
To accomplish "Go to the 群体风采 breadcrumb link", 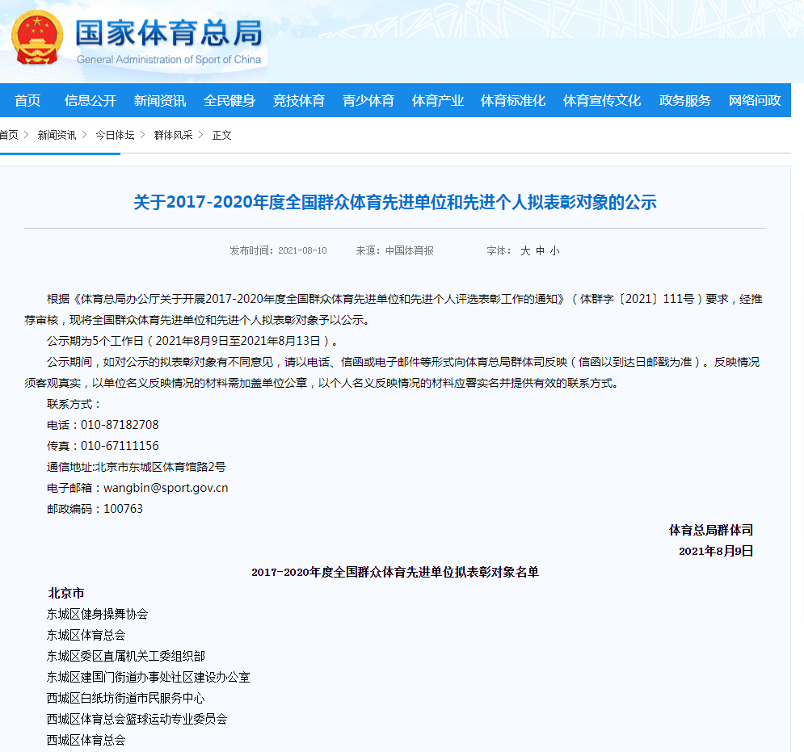I will pos(174,135).
